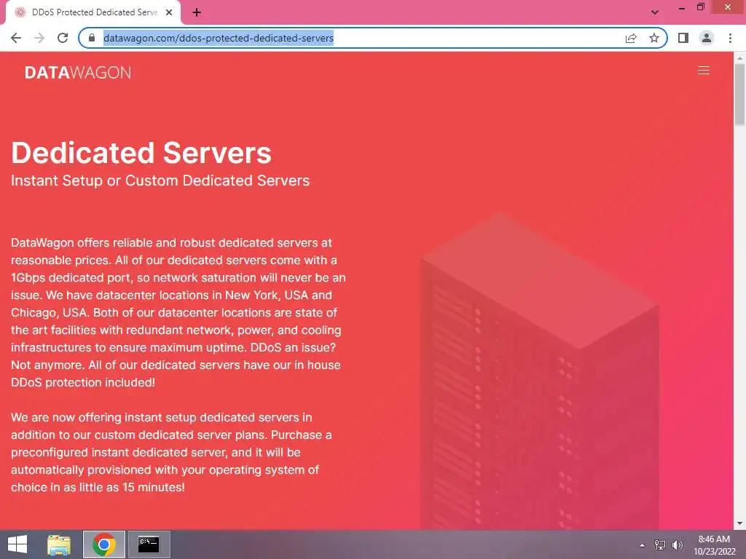
Task: Select the DDoS Protected Dedicated Servers tab
Action: (x=93, y=12)
